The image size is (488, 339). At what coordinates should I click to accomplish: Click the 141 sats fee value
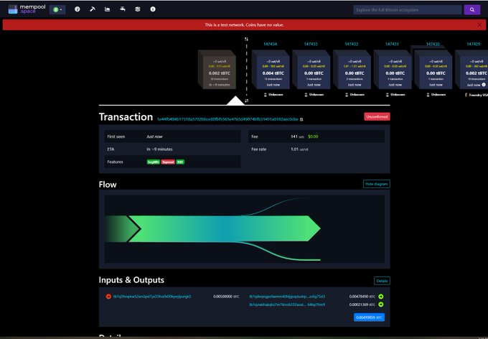(297, 136)
